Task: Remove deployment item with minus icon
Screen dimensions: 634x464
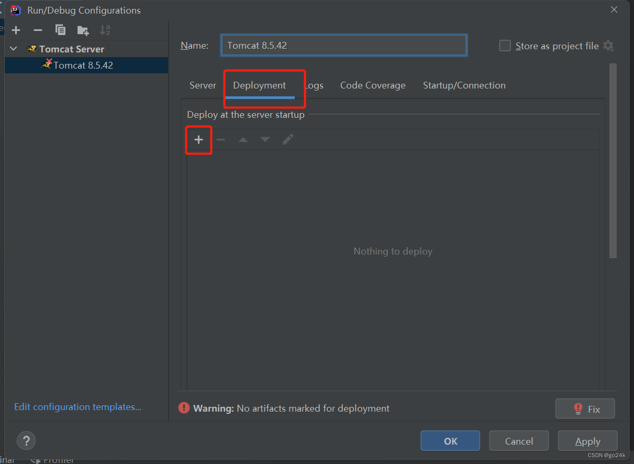Action: (x=220, y=140)
